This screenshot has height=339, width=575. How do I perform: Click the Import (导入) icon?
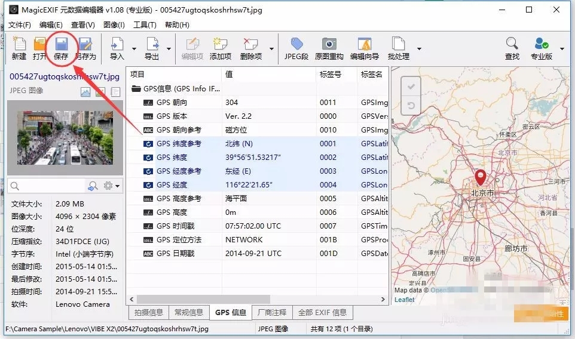point(117,44)
